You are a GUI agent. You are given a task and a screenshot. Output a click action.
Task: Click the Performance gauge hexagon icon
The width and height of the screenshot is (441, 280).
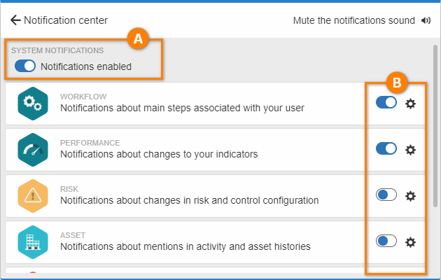pyautogui.click(x=33, y=150)
